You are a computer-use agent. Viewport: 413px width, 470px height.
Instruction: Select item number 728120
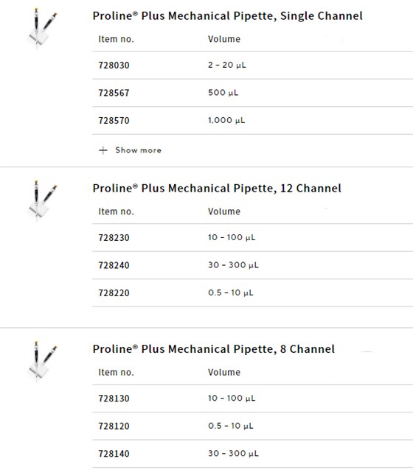pyautogui.click(x=114, y=426)
